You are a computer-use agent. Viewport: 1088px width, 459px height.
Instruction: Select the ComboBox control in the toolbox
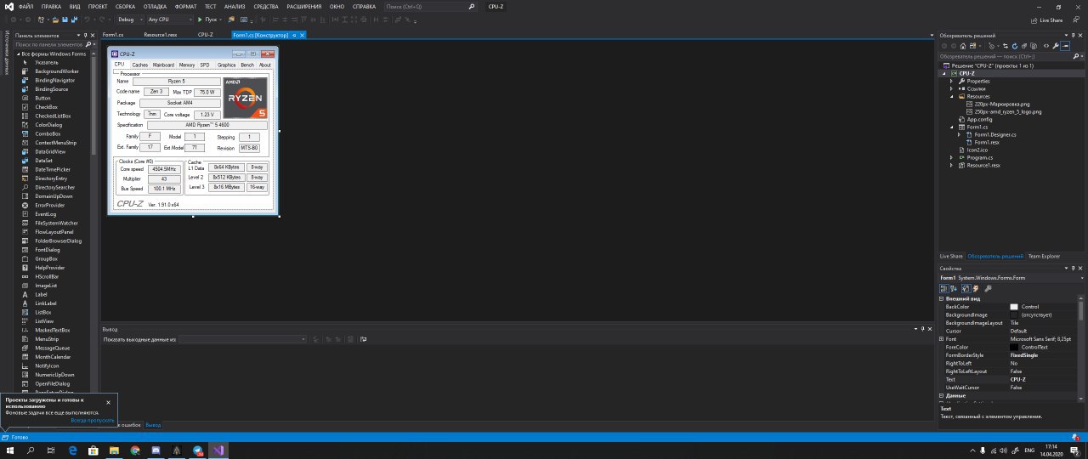[x=48, y=133]
